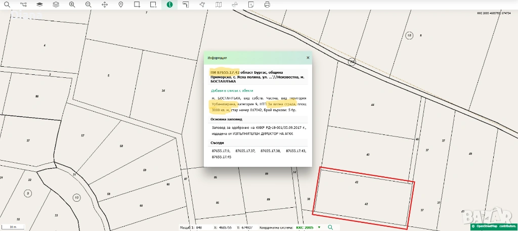Image resolution: width=518 pixels, height=231 pixels.
Task: Click the print icon in toolbar
Action: 267,5
